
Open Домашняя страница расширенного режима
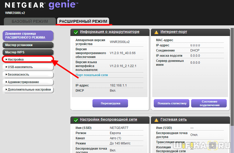[28, 36]
